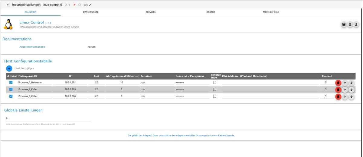The width and height of the screenshot is (363, 157).
Task: Enable sudo for Proxmox_2_Keller
Action: pos(214,89)
